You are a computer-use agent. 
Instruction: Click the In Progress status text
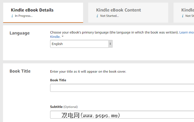(x=24, y=16)
